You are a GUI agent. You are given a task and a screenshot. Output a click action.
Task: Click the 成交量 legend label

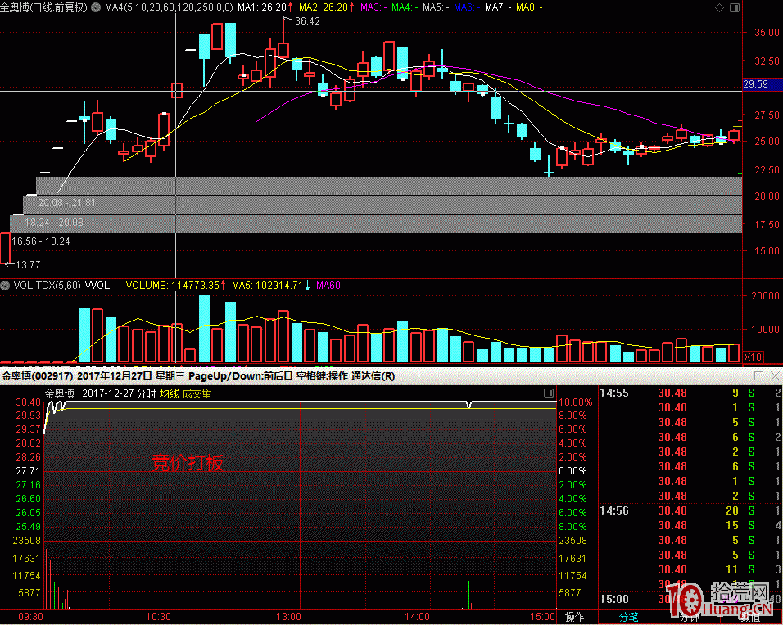click(x=197, y=393)
